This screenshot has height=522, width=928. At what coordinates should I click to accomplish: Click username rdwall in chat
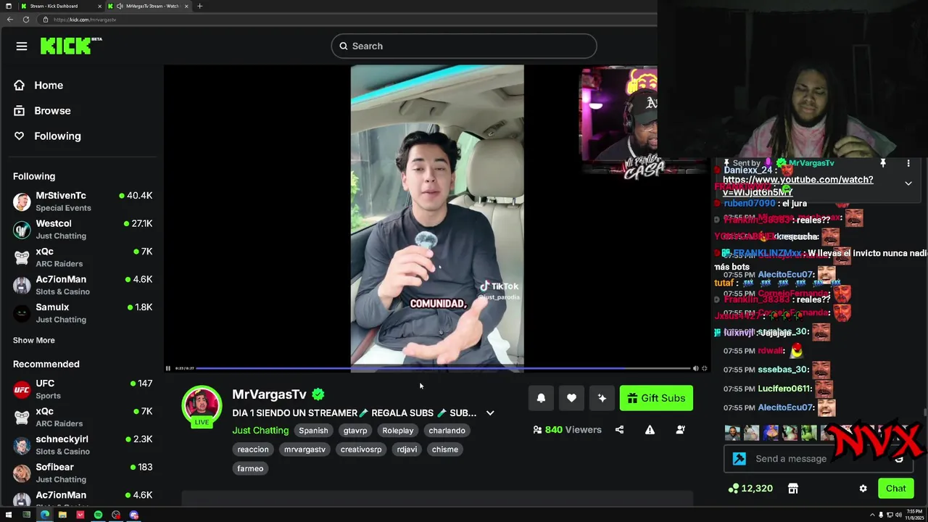click(771, 351)
